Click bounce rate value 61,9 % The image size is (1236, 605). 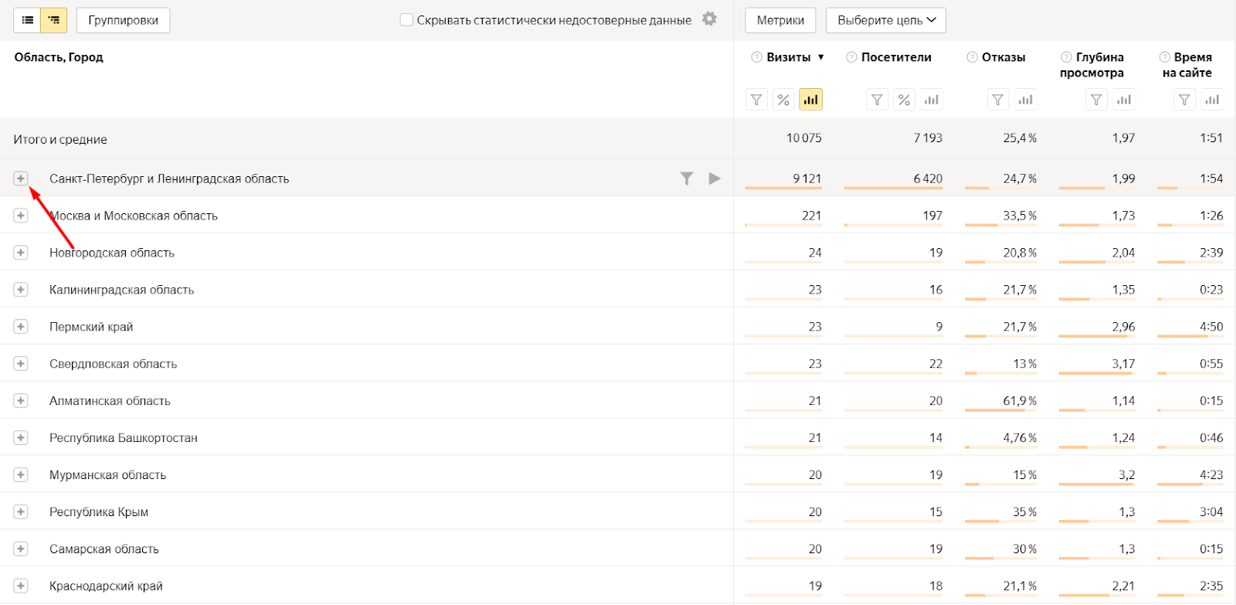click(x=1020, y=401)
